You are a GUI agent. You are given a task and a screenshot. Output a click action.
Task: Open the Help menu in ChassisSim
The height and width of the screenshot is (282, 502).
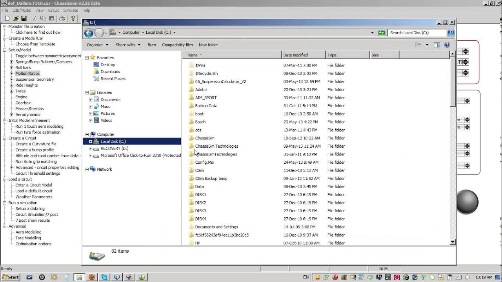86,10
